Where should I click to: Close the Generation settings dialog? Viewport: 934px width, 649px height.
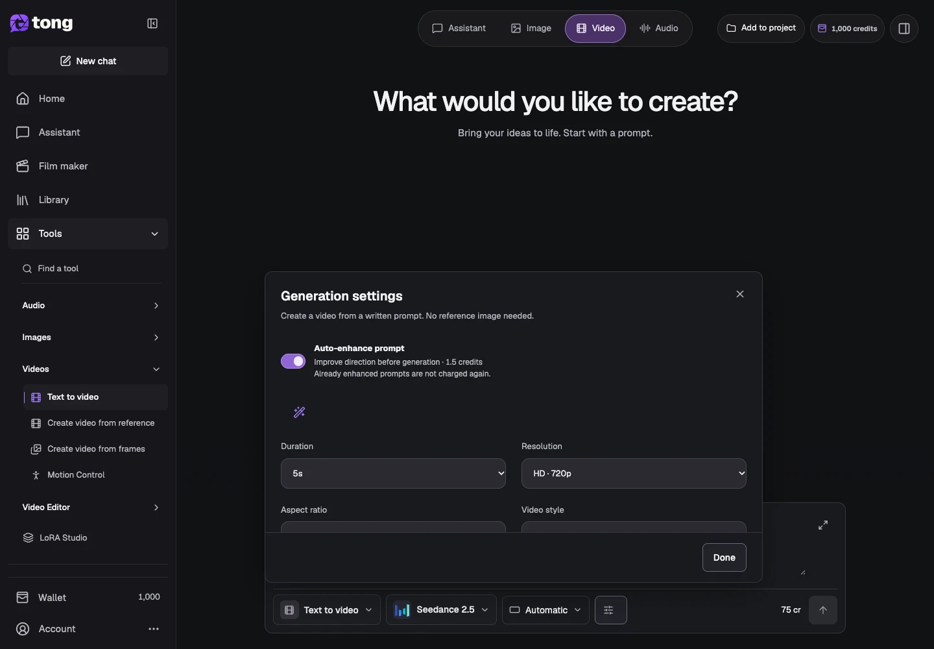(740, 294)
